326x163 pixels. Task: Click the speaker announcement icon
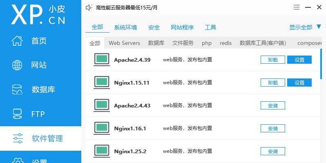click(89, 8)
